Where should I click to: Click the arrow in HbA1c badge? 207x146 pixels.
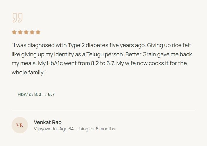tap(45, 95)
